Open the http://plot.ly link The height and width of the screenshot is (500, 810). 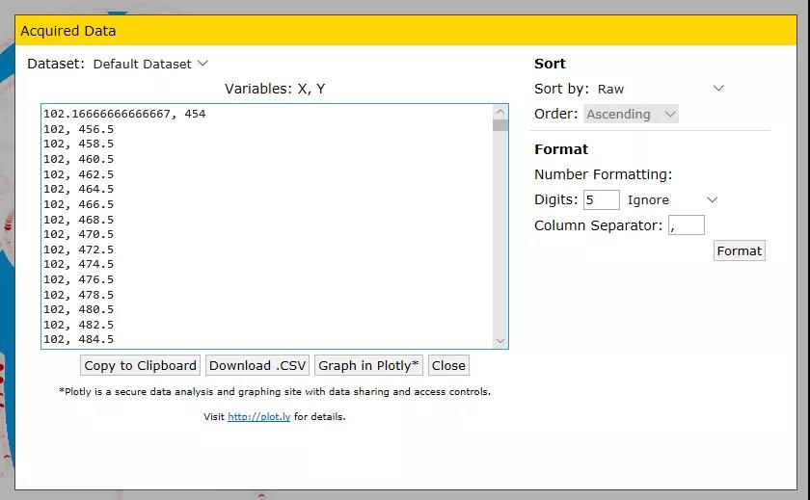(258, 416)
